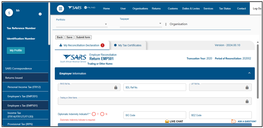Screen dimensions: 263x128
Task: Click the three-dot Organisation options icon
Action: (x=166, y=24)
